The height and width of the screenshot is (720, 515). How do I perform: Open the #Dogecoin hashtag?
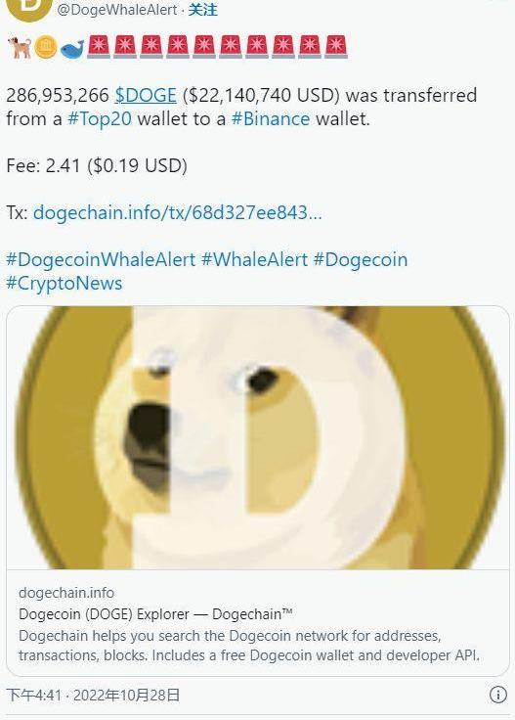(361, 259)
